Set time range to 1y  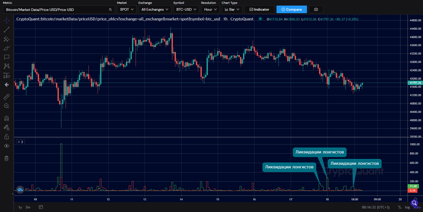tap(20, 207)
